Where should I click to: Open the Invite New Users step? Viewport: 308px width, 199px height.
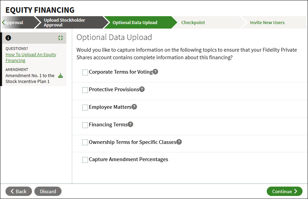267,22
